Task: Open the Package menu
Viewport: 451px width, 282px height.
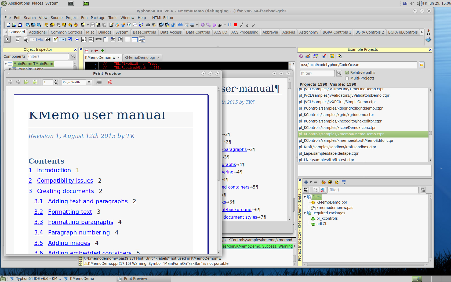Action: click(x=98, y=18)
